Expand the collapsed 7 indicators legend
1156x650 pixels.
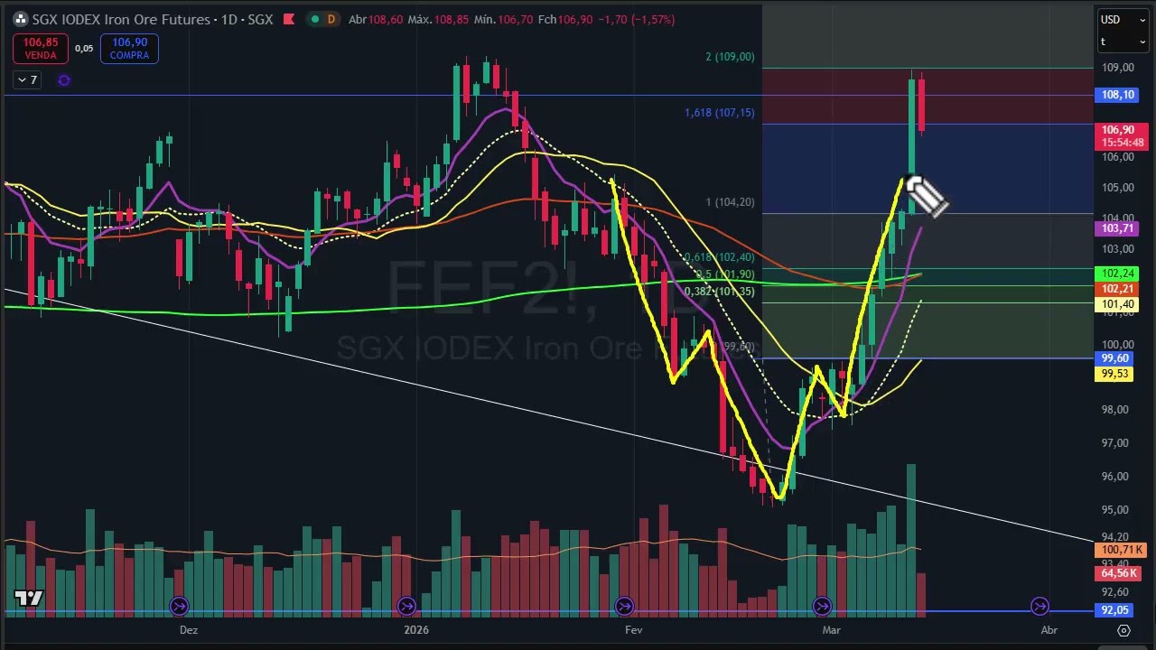(27, 80)
